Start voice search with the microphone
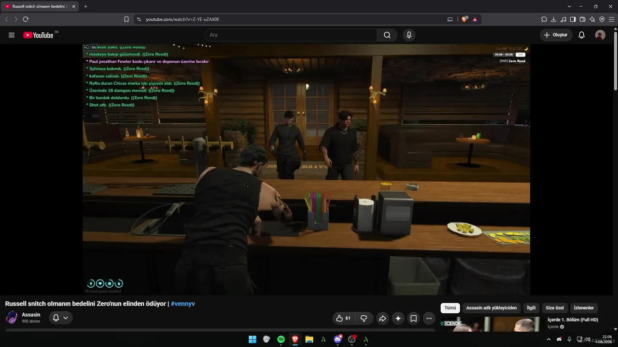The image size is (618, 347). click(409, 35)
